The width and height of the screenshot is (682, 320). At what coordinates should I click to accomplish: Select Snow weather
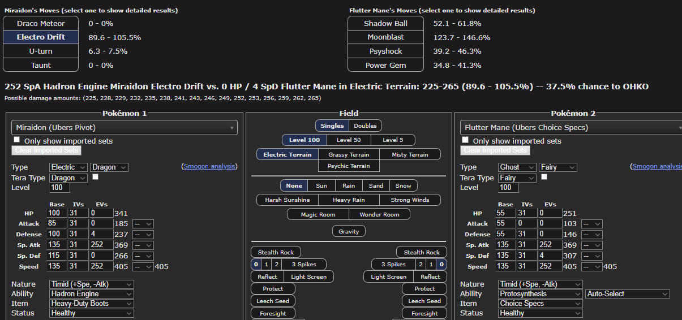(x=404, y=185)
